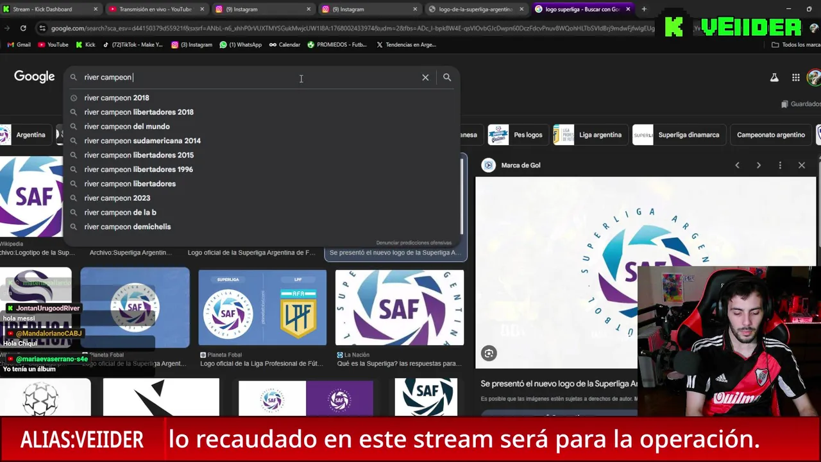Open the blue SAF logo image result
Screen dimensions: 821x462
click(135, 307)
